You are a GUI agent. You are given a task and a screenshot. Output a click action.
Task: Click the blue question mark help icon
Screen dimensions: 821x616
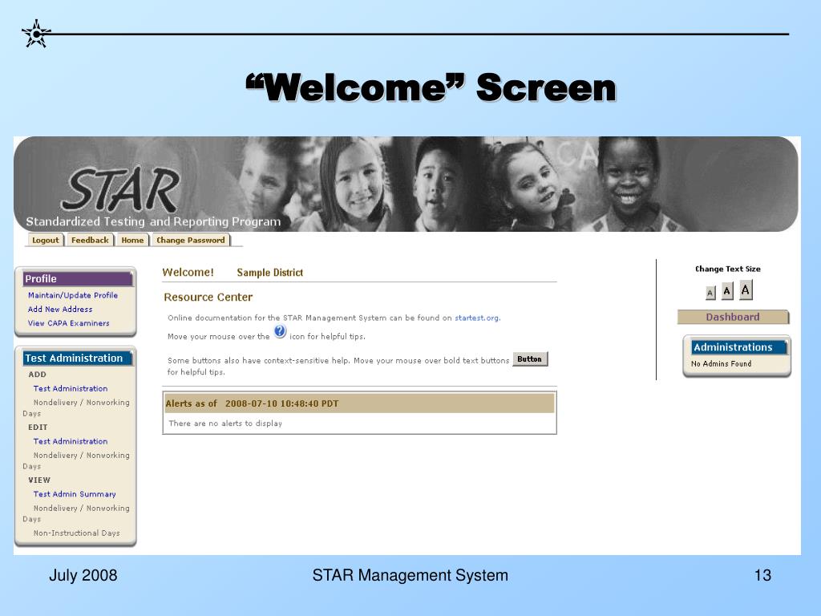(280, 331)
